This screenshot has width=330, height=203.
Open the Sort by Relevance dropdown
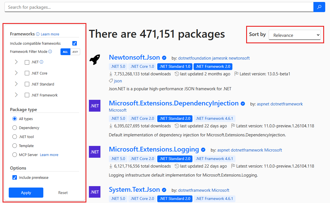pos(295,35)
